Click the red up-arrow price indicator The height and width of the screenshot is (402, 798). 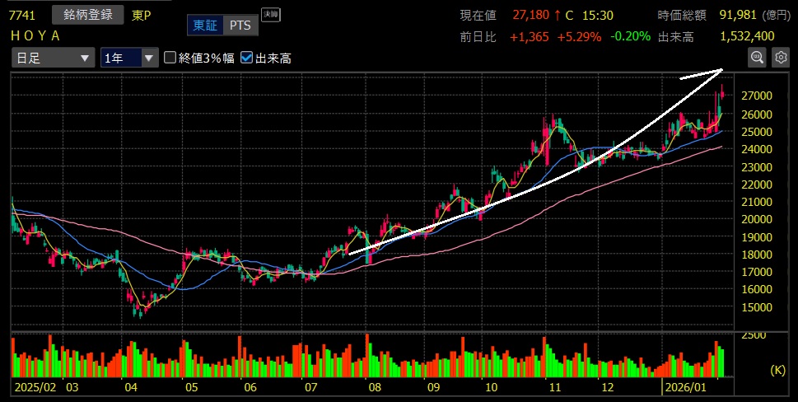point(557,15)
